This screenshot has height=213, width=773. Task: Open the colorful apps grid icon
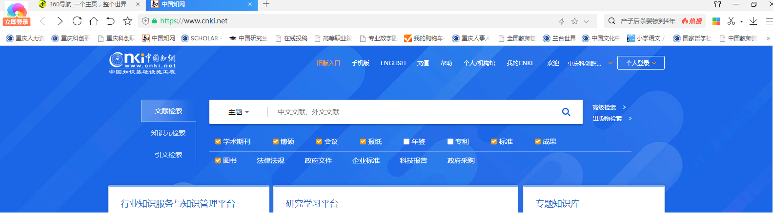[x=716, y=21]
